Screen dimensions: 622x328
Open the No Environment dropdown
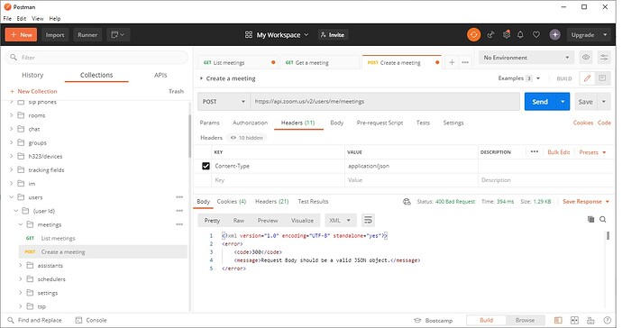pos(526,58)
